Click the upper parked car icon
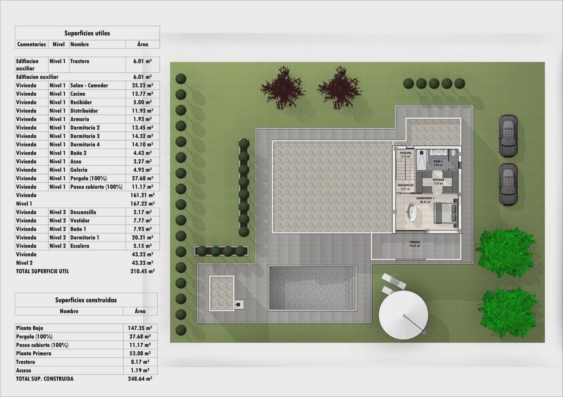This screenshot has height=397, width=563. pos(508,136)
